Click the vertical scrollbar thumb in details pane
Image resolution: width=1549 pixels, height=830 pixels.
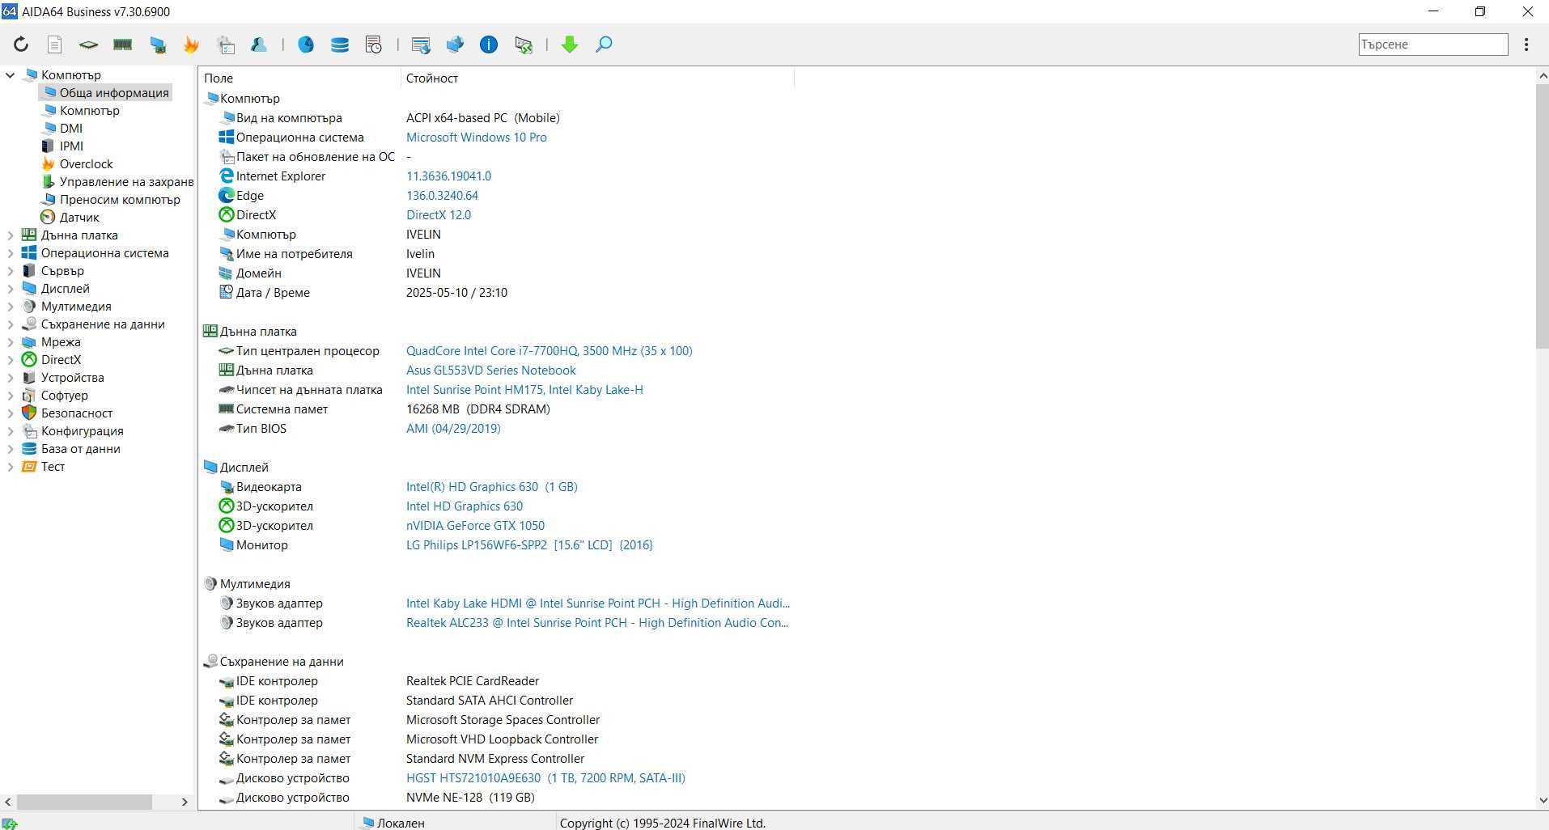click(x=1542, y=216)
